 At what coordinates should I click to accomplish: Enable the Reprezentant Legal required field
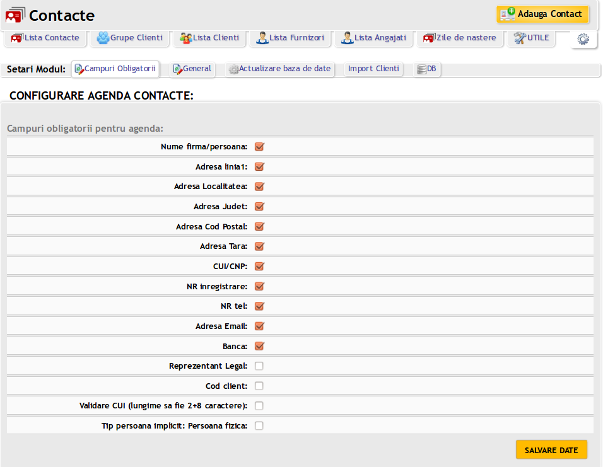[x=259, y=366]
